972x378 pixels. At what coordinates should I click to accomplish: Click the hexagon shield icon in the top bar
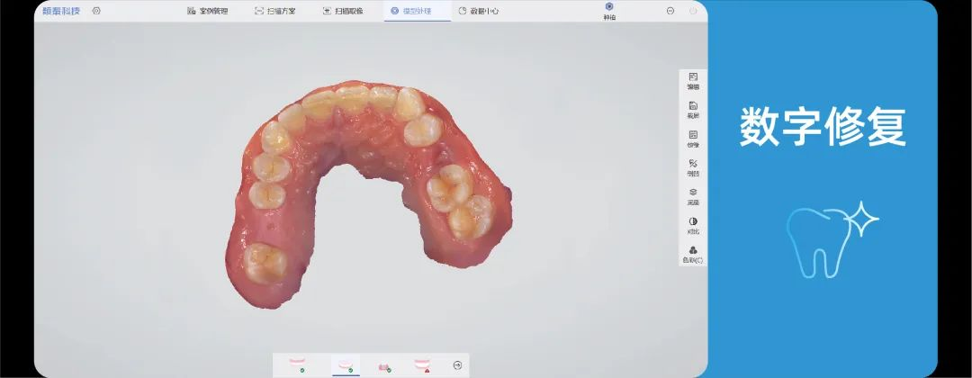608,11
